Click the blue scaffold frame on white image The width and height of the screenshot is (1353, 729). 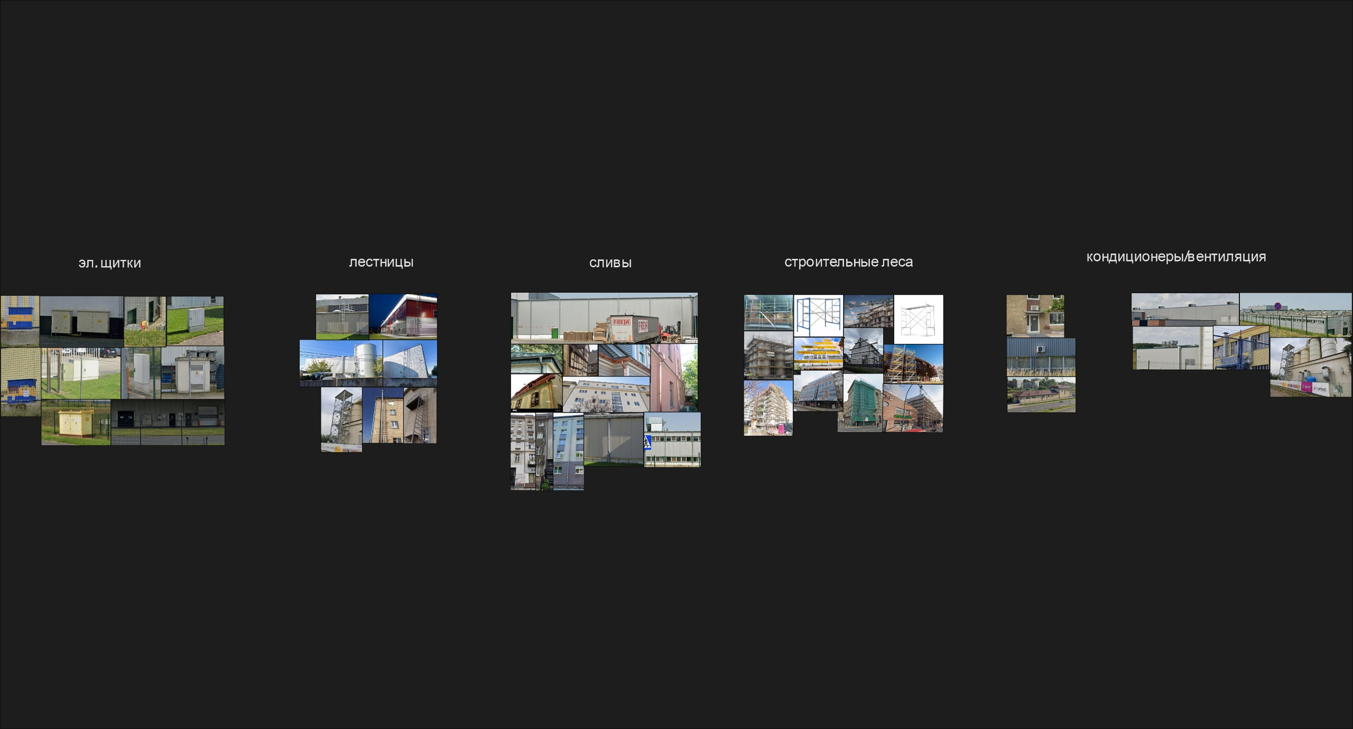pos(818,316)
